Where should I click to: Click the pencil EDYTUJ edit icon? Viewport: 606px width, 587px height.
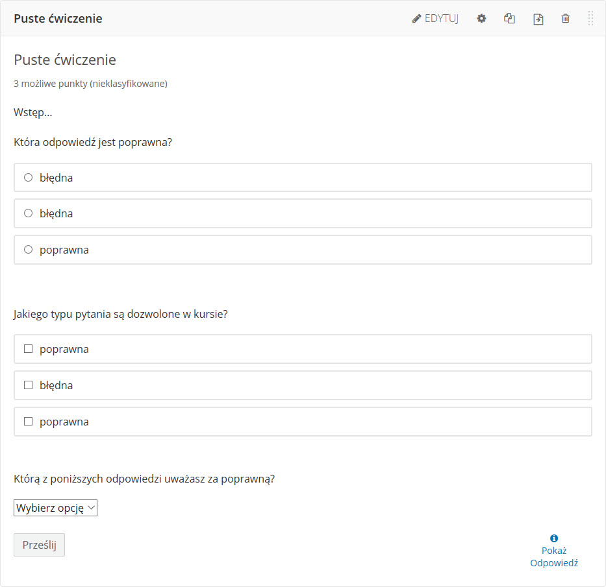point(416,19)
